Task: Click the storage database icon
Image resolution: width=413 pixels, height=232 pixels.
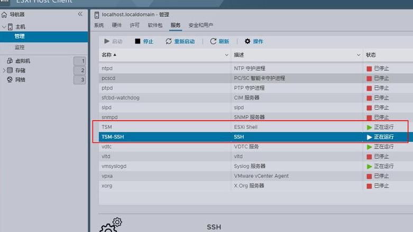Action: click(x=10, y=70)
